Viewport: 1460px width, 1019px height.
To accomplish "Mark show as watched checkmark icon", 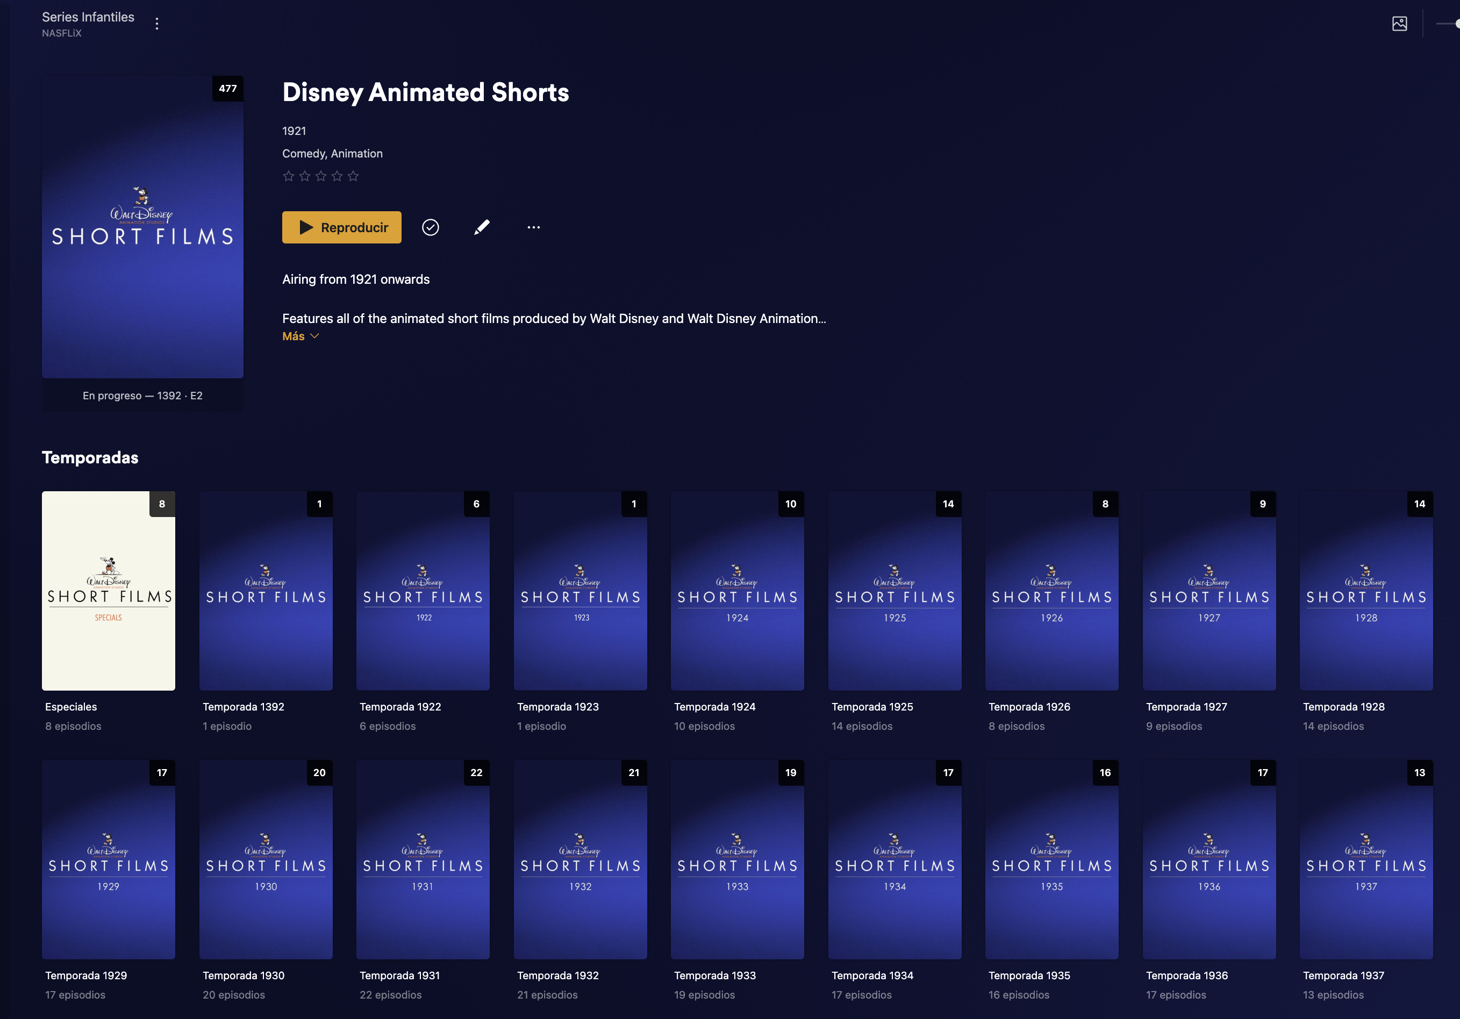I will coord(431,227).
